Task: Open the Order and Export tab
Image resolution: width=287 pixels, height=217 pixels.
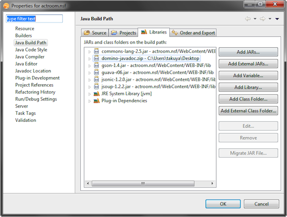Action: pos(193,33)
